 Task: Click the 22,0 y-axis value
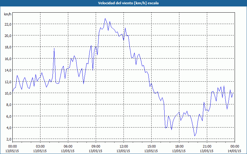point(7,24)
